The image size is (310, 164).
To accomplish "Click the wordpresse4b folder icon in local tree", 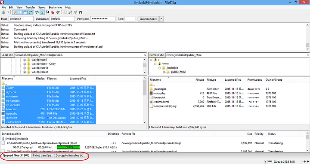I will [29, 72].
